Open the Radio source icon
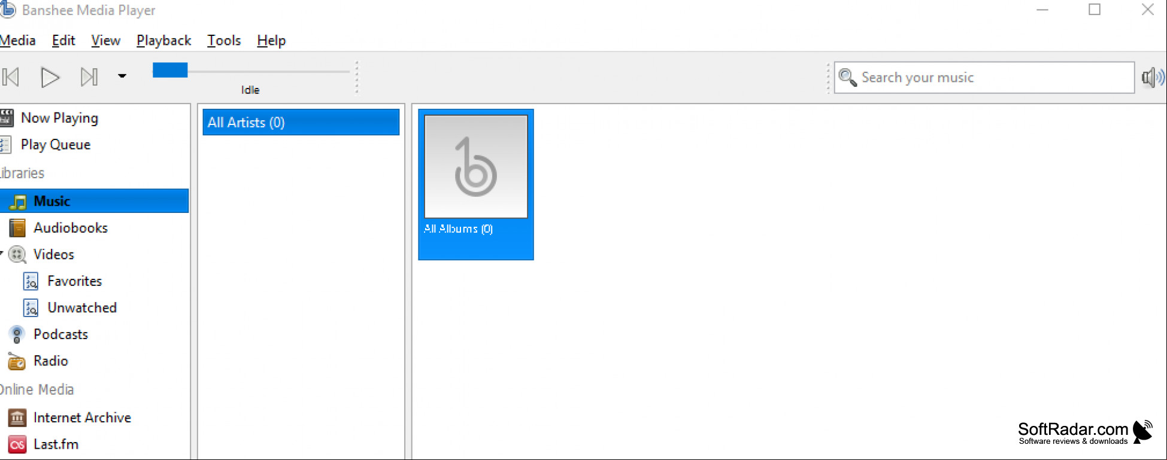The height and width of the screenshot is (460, 1167). tap(17, 361)
